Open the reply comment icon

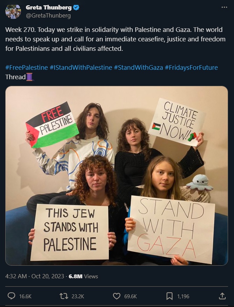tap(11, 296)
